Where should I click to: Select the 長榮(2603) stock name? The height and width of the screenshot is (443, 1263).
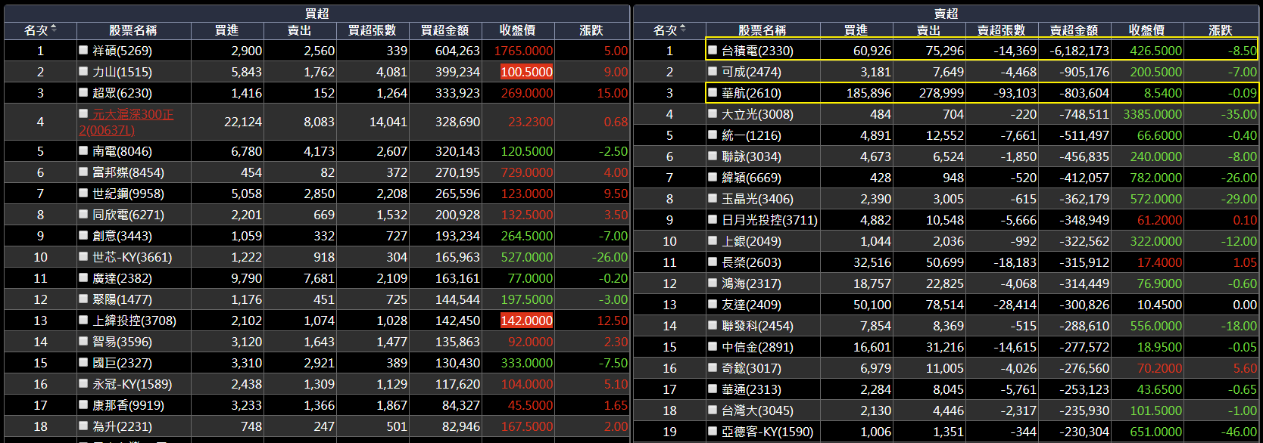[x=751, y=262]
